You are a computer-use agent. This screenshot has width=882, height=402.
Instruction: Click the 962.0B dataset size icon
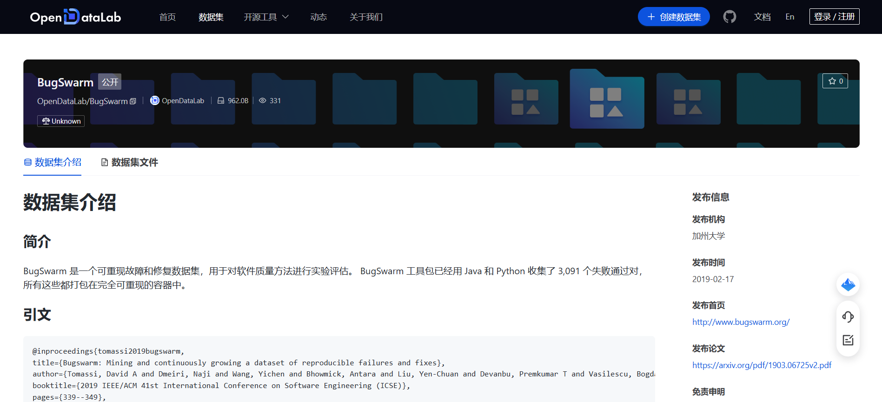pyautogui.click(x=221, y=100)
